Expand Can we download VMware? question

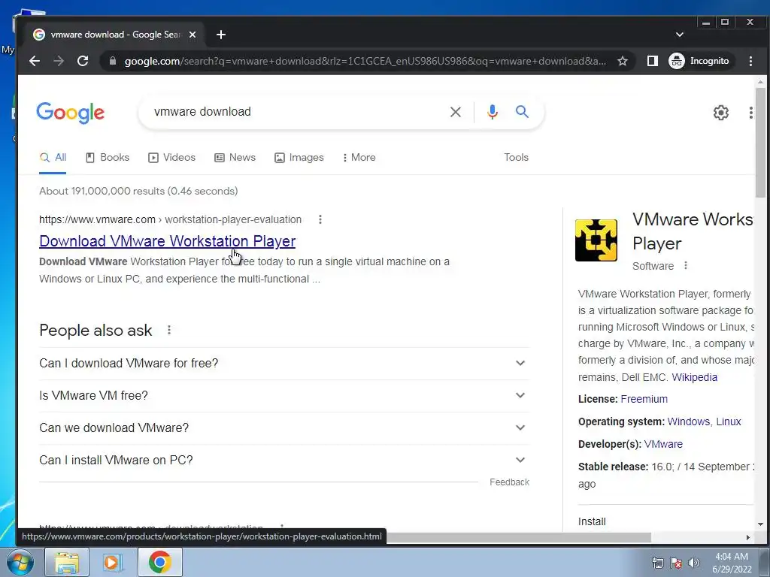click(283, 427)
